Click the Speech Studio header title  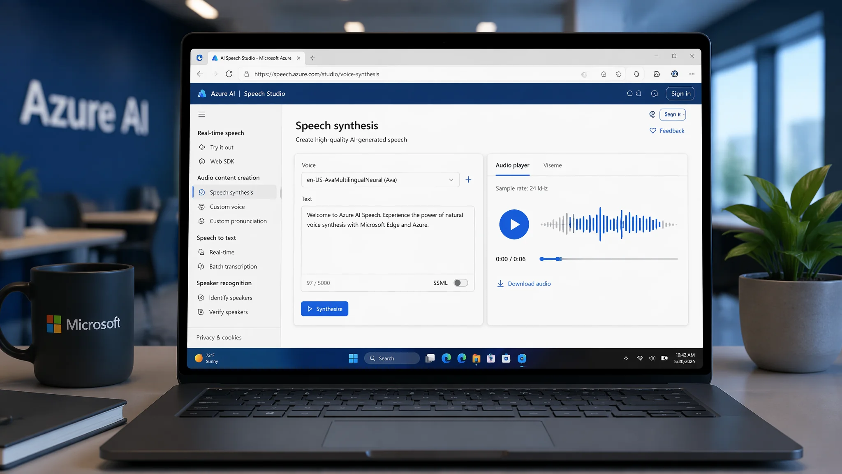click(264, 94)
